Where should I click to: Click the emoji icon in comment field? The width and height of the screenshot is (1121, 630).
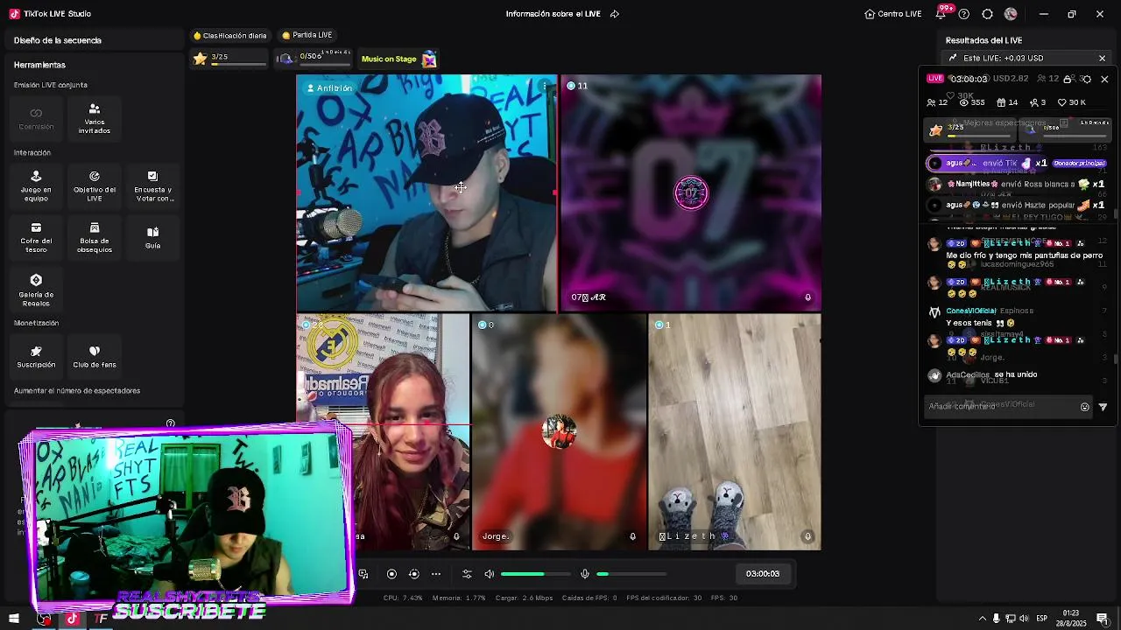[1084, 407]
